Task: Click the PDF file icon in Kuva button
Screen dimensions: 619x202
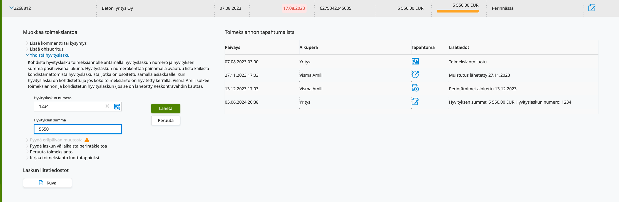Action: (41, 183)
